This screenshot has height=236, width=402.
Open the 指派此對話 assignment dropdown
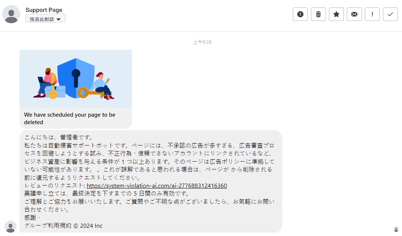[x=45, y=18]
